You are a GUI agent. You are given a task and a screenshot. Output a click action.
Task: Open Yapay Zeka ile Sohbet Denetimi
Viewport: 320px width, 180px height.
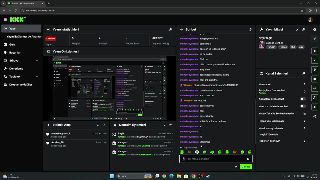282,113
